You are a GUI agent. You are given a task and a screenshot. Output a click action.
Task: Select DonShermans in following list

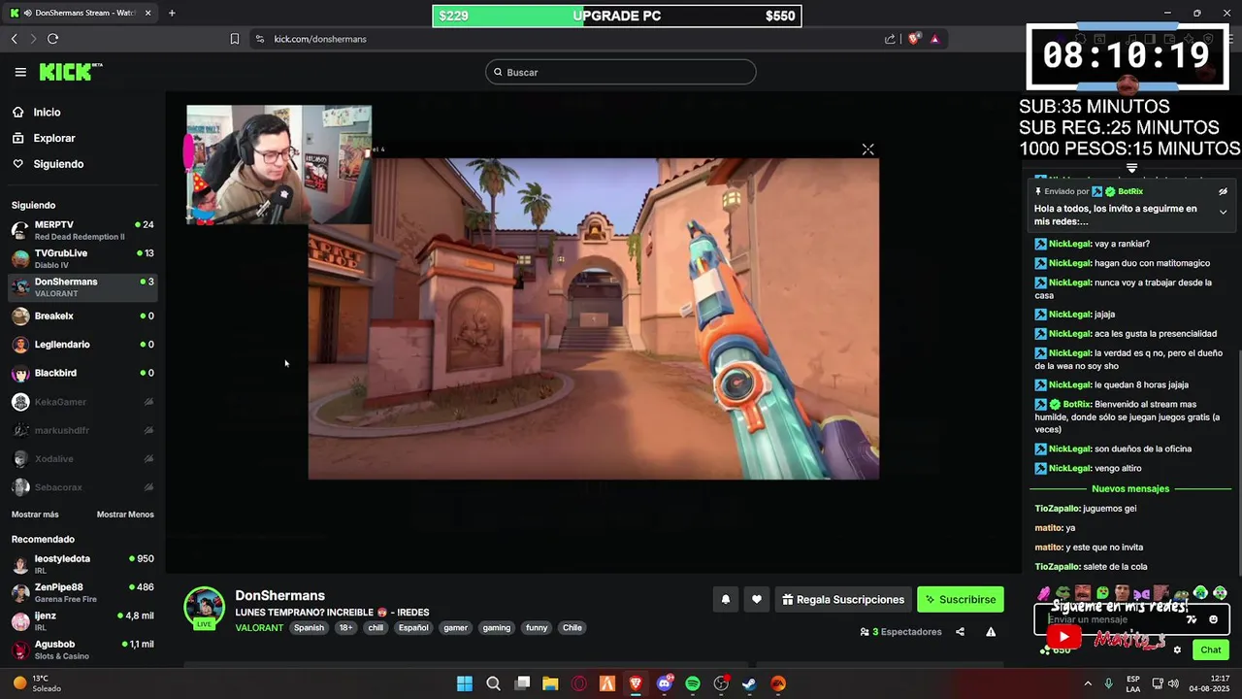pos(82,287)
